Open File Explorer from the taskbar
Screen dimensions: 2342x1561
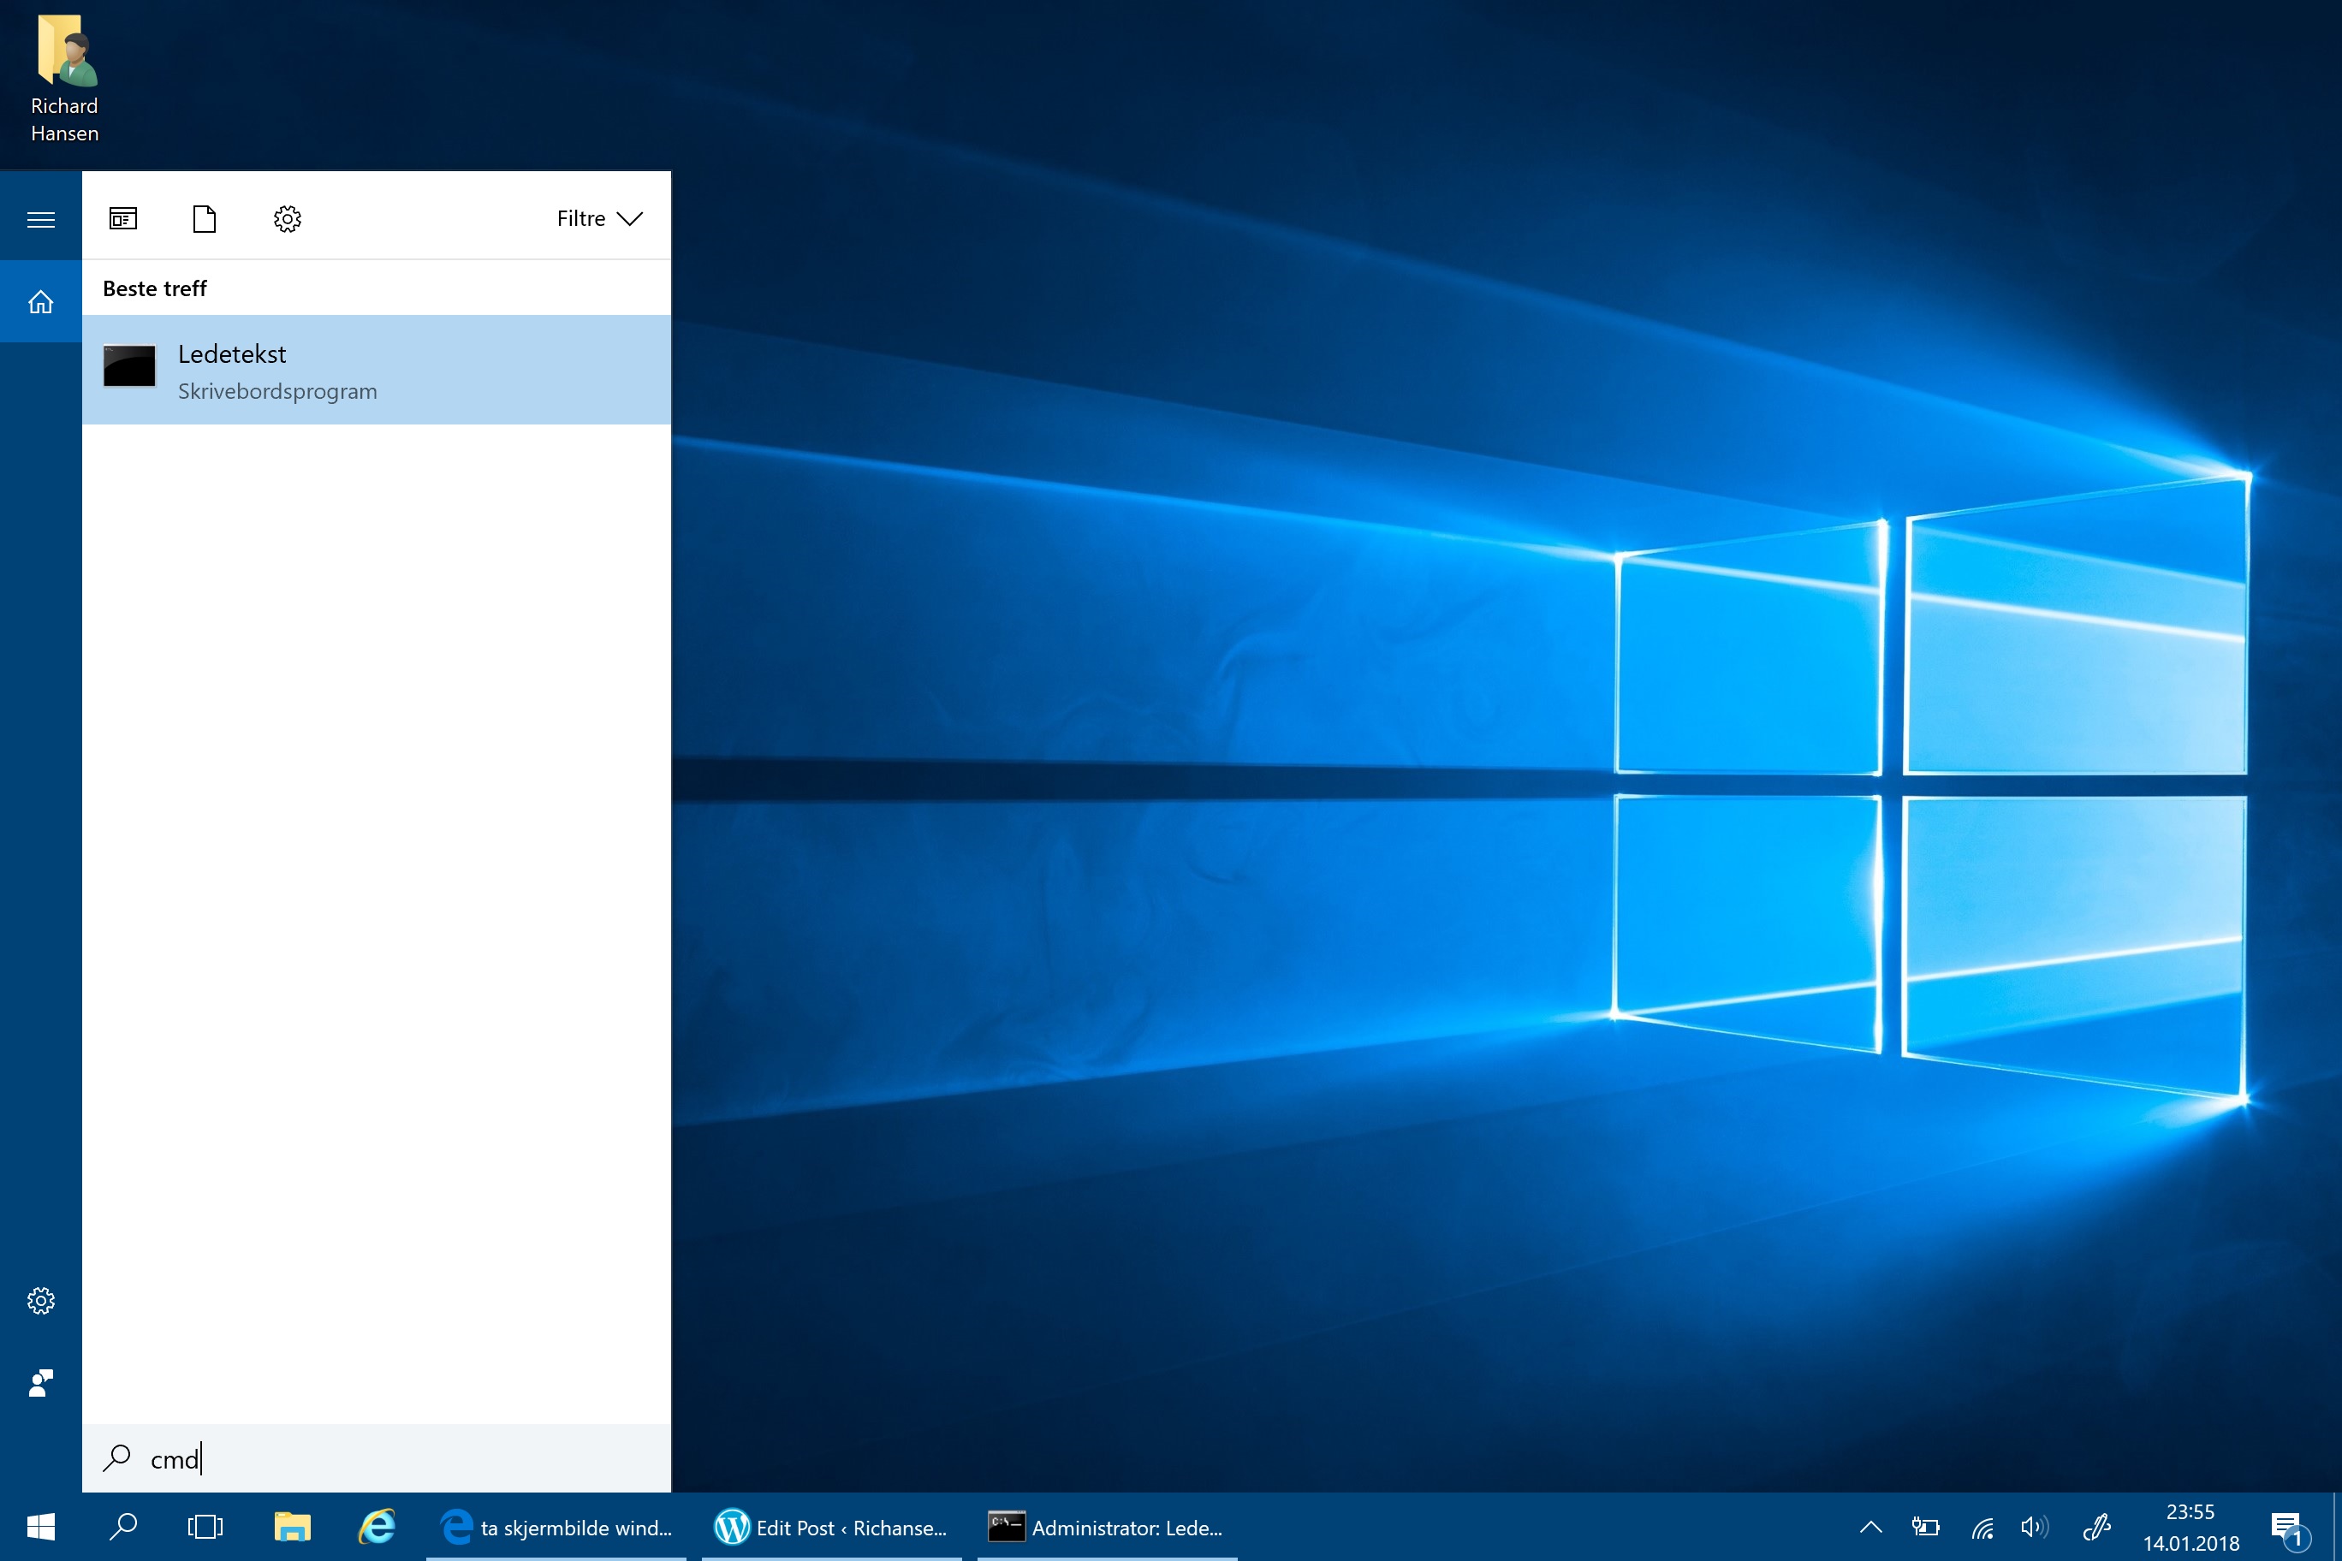[292, 1527]
